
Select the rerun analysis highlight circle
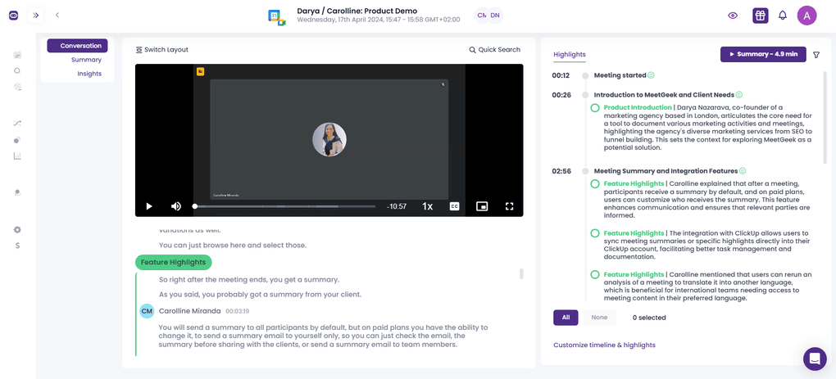pyautogui.click(x=595, y=275)
